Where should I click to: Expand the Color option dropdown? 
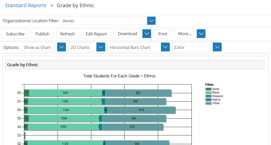tap(217, 47)
